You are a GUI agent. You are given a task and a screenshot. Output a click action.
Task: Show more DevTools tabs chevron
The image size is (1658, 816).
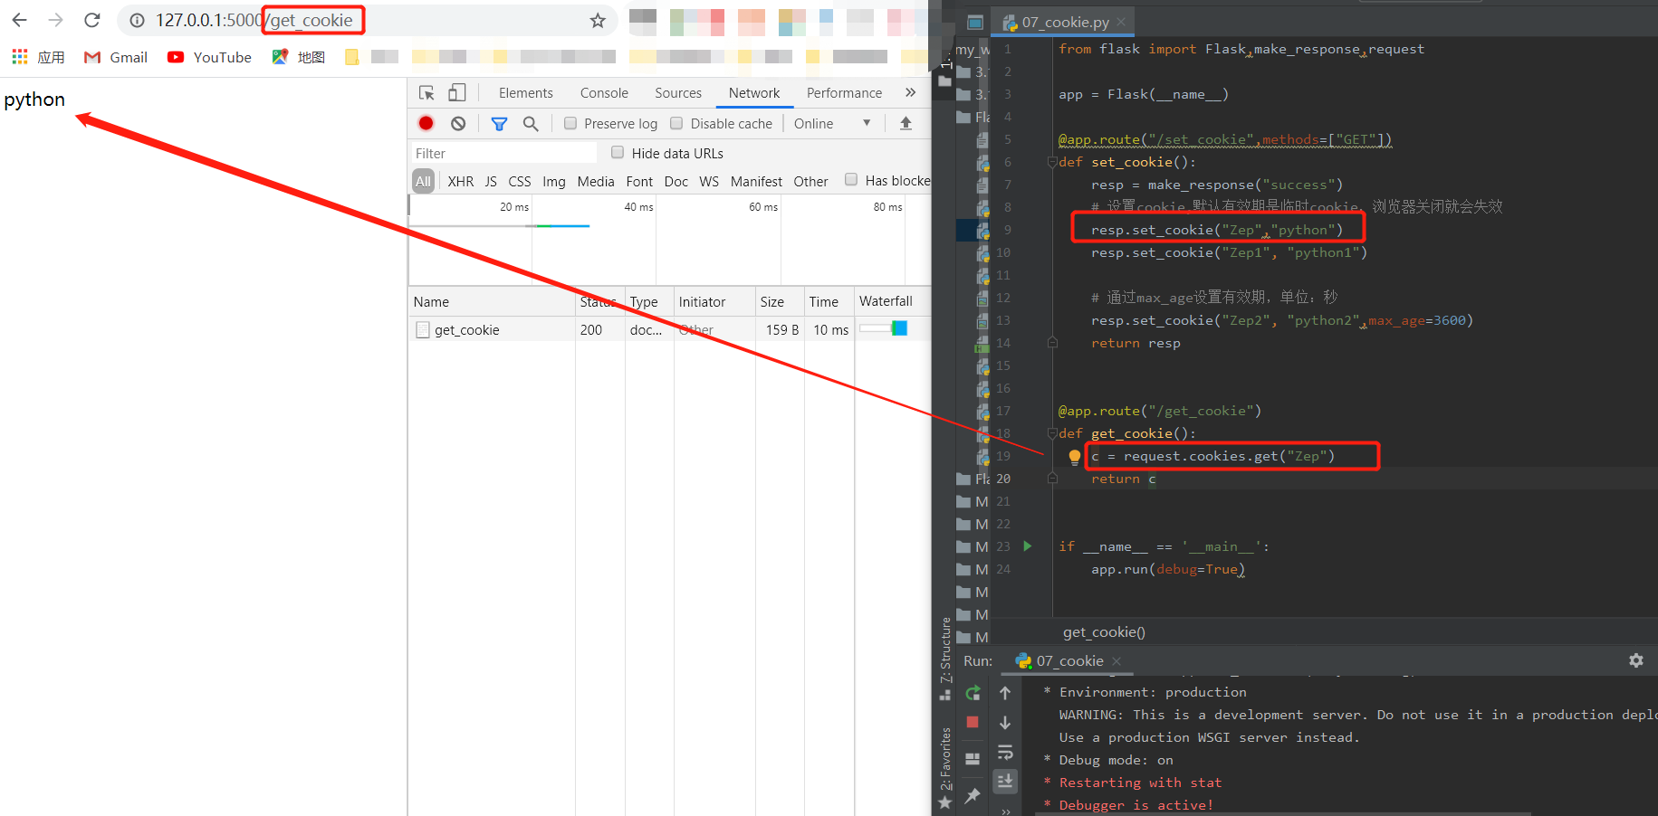point(910,92)
